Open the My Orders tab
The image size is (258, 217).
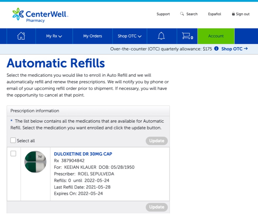tap(93, 36)
